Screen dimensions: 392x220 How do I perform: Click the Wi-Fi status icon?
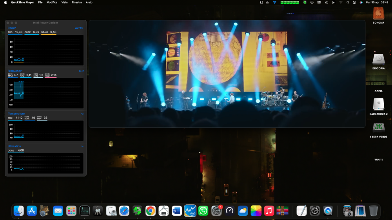274,2
